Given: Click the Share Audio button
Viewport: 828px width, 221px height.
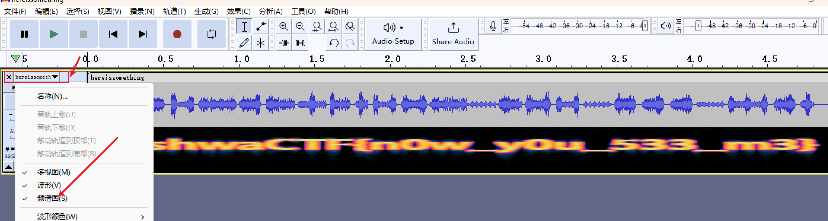Looking at the screenshot, I should (453, 34).
